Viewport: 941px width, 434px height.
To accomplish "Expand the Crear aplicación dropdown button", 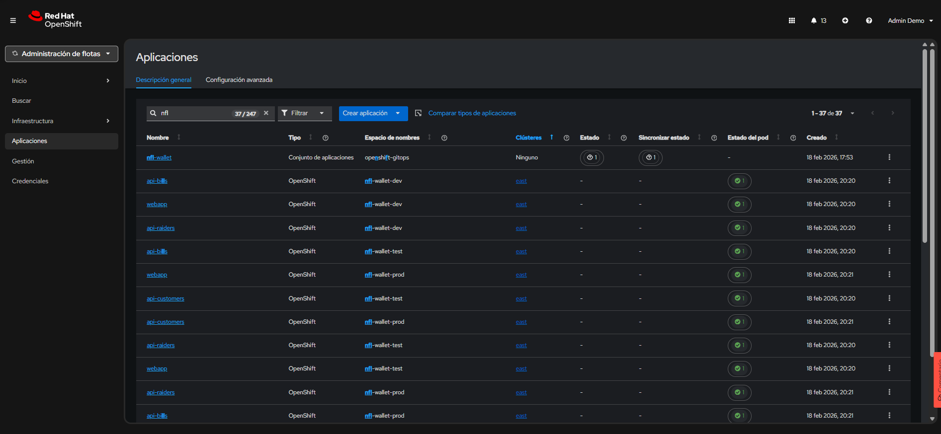I will click(398, 113).
